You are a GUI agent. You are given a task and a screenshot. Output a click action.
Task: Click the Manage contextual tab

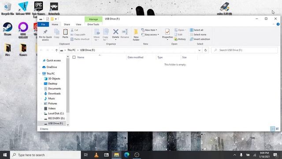pyautogui.click(x=93, y=19)
